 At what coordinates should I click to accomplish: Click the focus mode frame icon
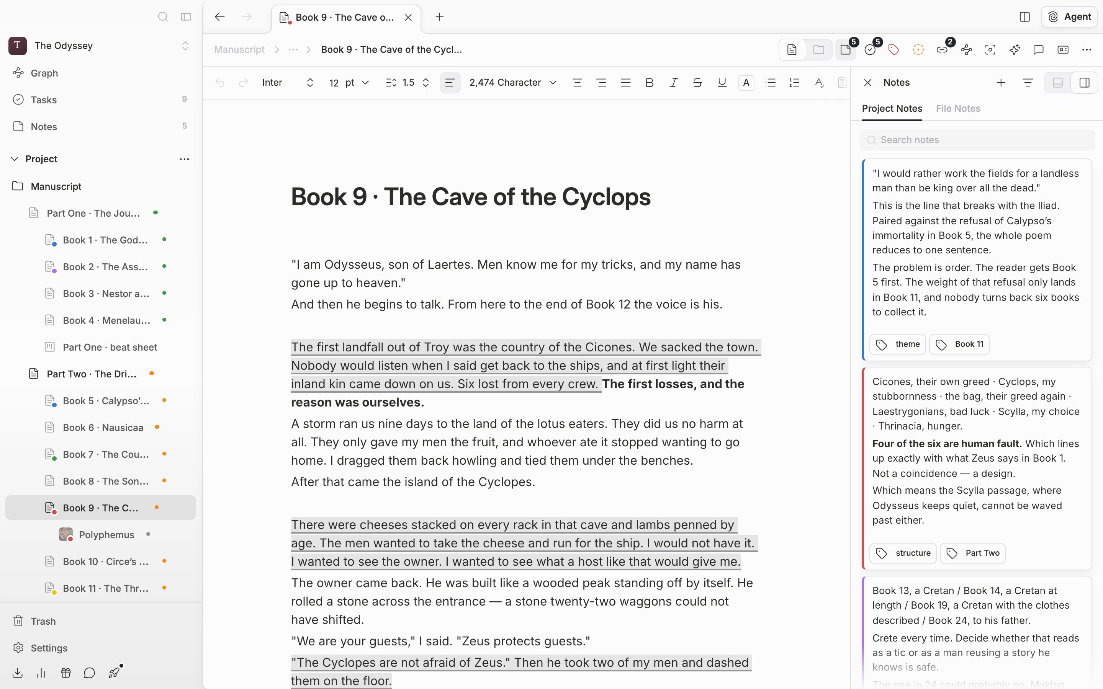990,50
